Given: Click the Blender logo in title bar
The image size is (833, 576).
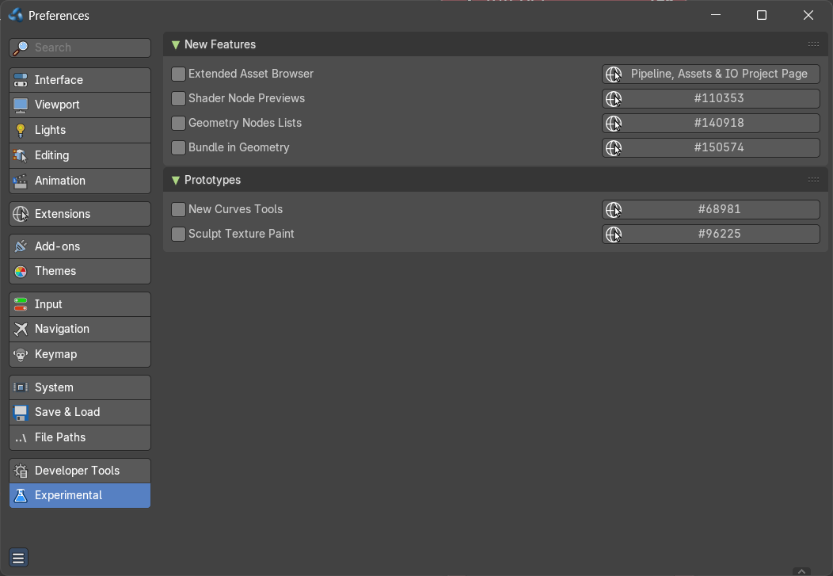Looking at the screenshot, I should [x=16, y=15].
